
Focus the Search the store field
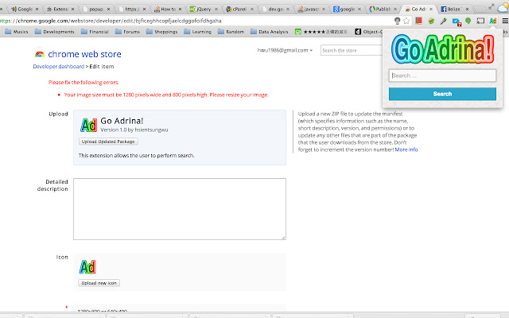tap(352, 50)
